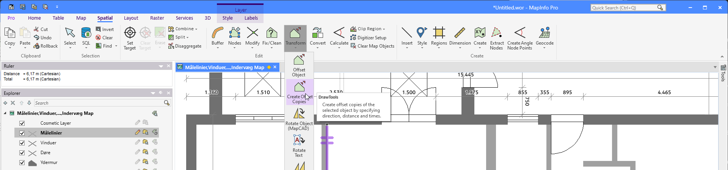Open the Convert tool
The width and height of the screenshot is (728, 170).
(318, 36)
